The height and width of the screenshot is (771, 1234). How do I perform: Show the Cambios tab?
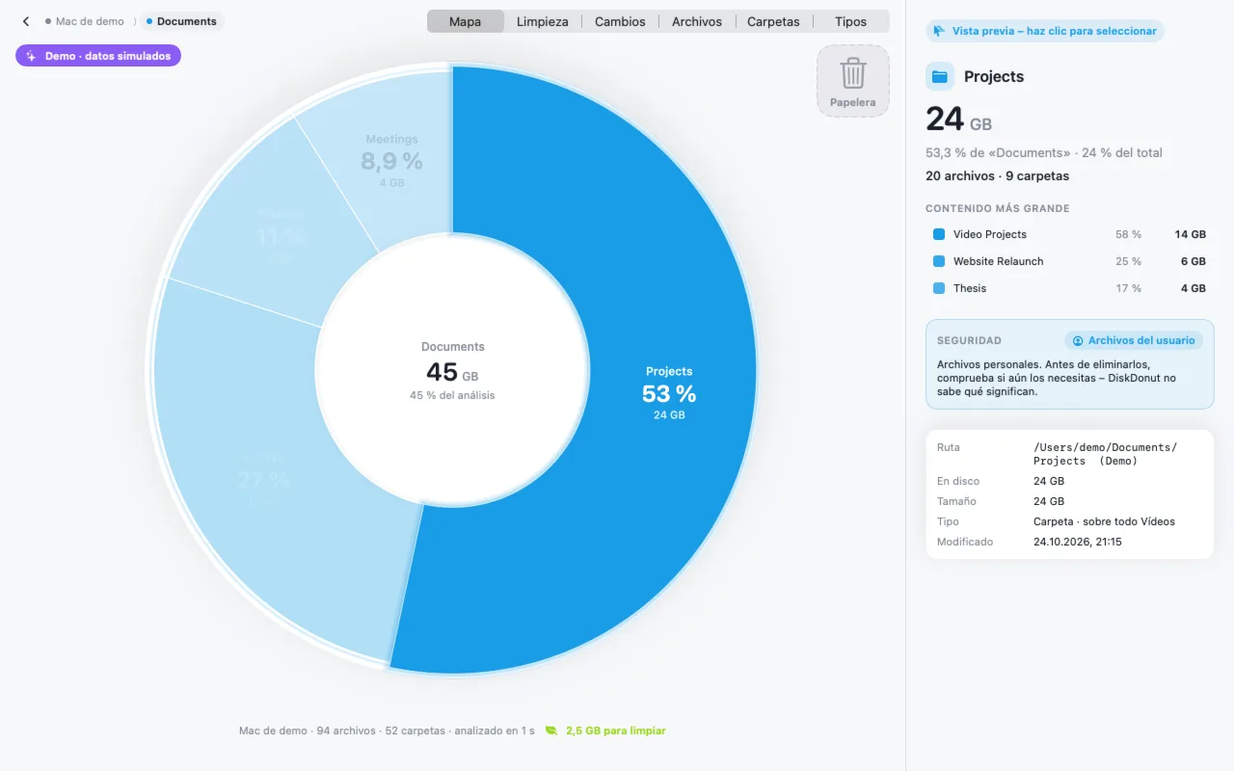tap(620, 21)
